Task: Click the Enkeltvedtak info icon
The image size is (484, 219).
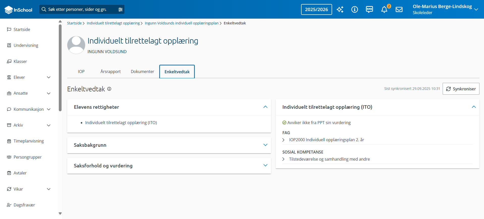Action: 109,89
